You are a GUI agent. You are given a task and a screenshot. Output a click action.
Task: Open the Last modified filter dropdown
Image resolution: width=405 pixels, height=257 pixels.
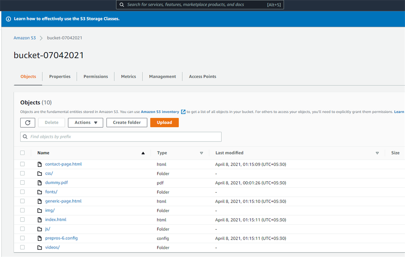point(377,153)
